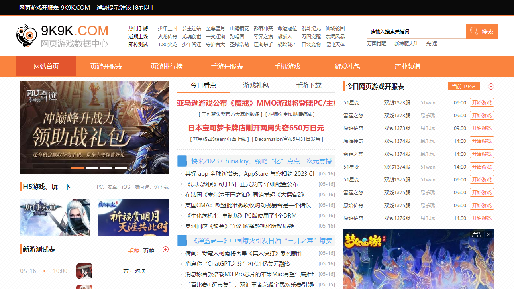Open the 《塞尔达王国之泪》 sales article

(245, 195)
